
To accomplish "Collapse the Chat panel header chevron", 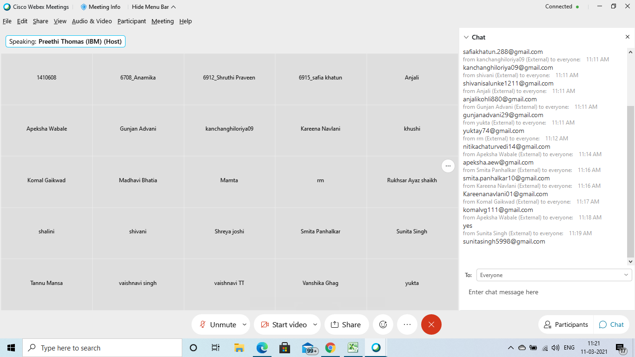I will click(466, 37).
